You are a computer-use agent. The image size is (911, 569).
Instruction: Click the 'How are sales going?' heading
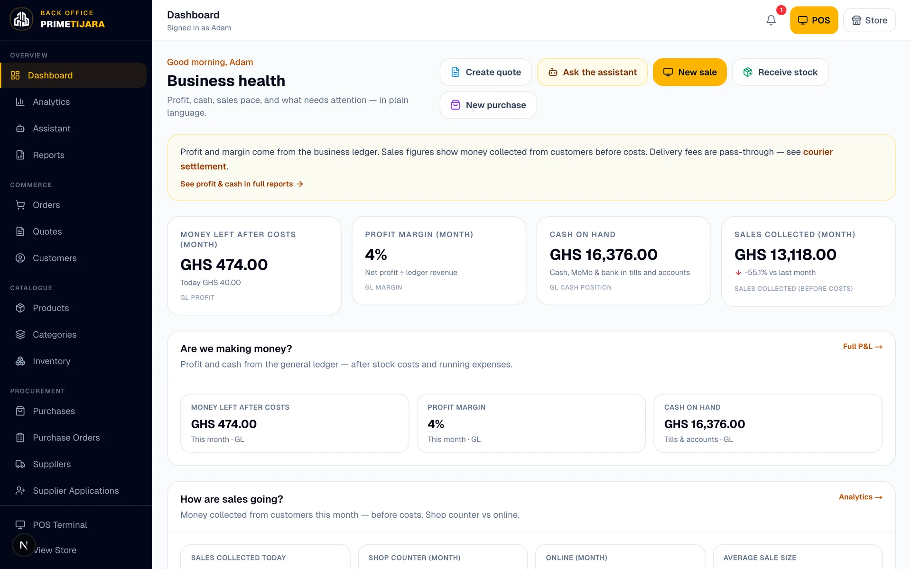pyautogui.click(x=232, y=499)
